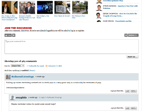Pause real-time updating
Viewport: 143px width, 111px height.
(32, 70)
